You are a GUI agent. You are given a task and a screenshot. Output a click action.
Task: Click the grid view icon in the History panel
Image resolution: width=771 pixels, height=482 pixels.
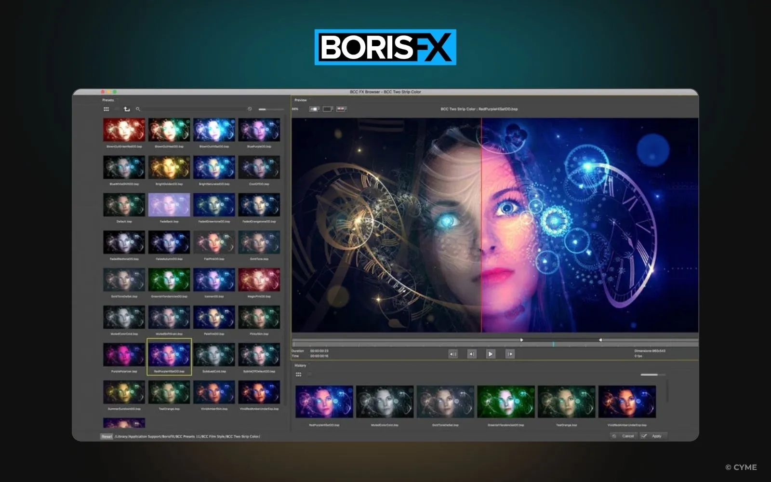point(299,375)
